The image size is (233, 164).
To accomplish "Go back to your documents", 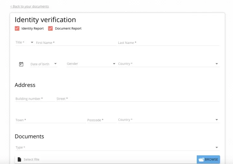I will click(29, 6).
